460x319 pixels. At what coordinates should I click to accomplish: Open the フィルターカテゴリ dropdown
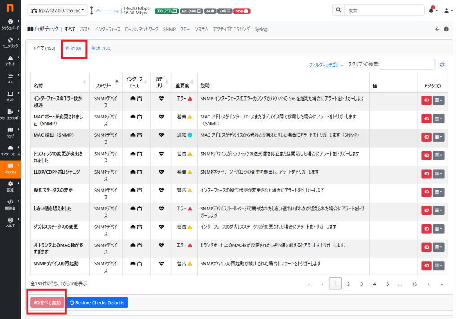click(x=326, y=65)
